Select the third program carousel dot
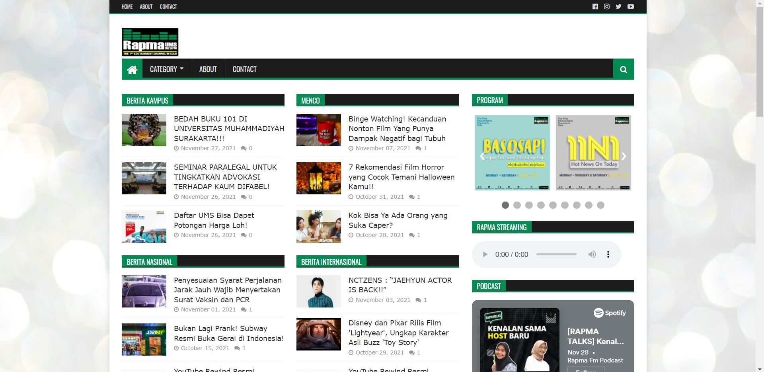 tap(529, 205)
